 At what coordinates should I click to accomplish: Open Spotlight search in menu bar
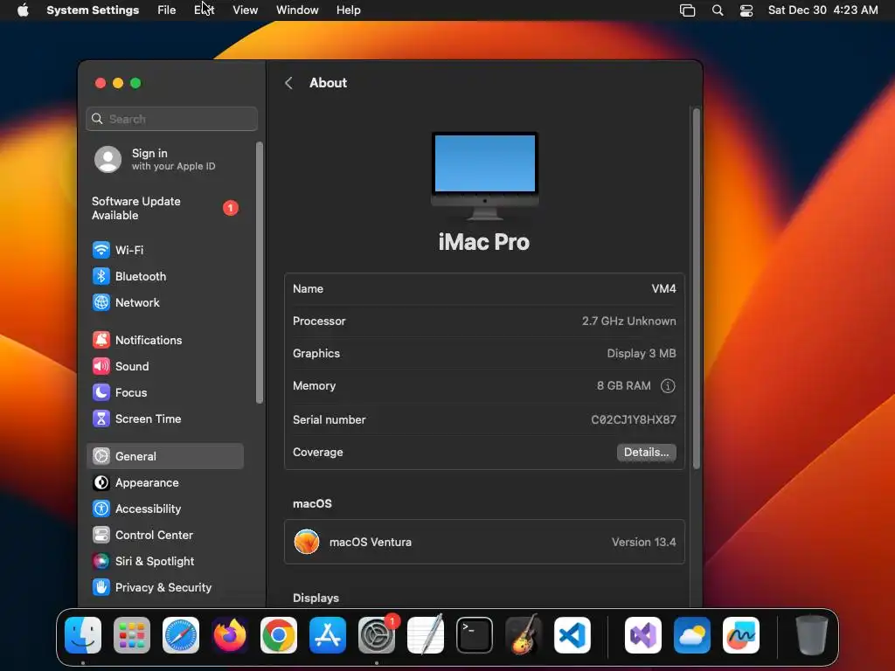[718, 10]
